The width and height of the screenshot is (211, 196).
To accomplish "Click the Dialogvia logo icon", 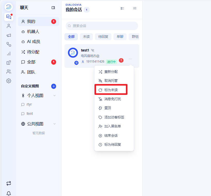I will point(9,7).
